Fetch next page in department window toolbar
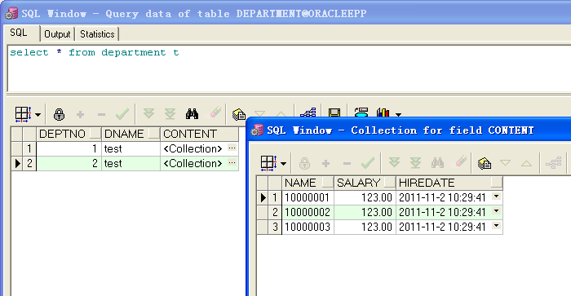This screenshot has width=571, height=296. pos(148,113)
